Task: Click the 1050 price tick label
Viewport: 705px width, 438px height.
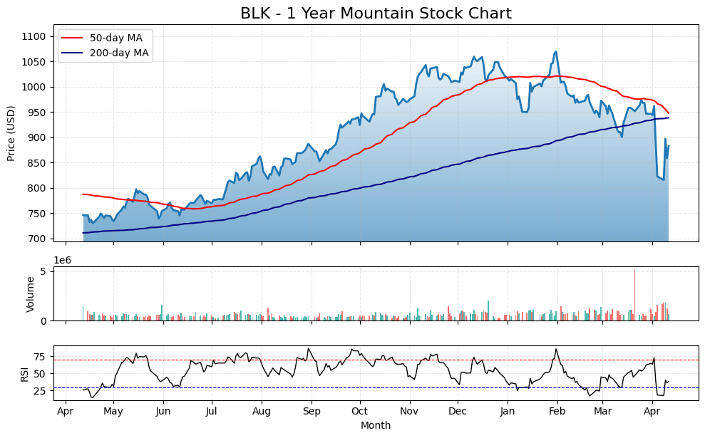Action: tap(34, 61)
